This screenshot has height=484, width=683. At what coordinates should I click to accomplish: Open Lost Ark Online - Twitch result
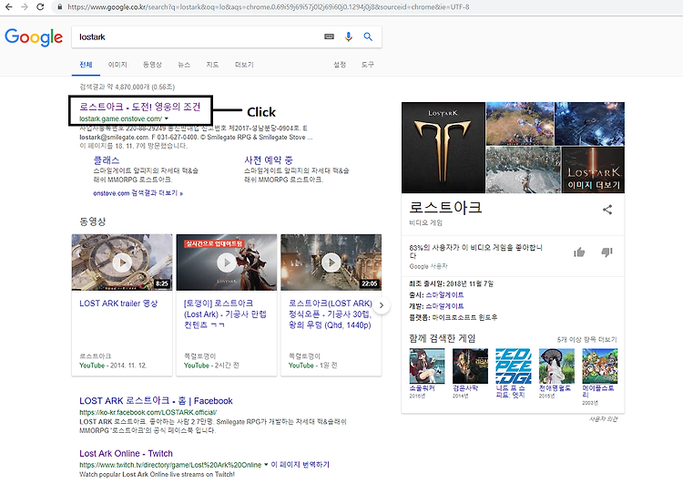coord(126,454)
